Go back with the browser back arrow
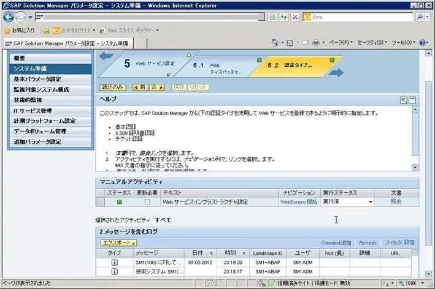 point(8,17)
